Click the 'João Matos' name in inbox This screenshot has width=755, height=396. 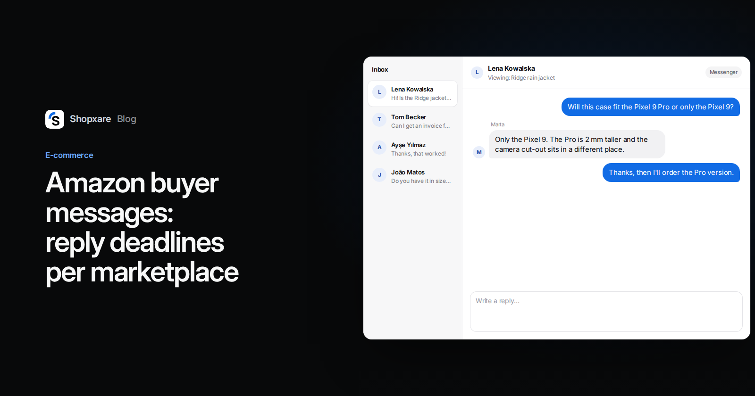[408, 172]
